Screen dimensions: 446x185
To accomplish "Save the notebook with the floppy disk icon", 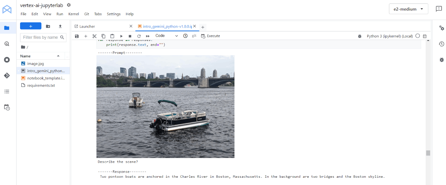I will (x=77, y=36).
